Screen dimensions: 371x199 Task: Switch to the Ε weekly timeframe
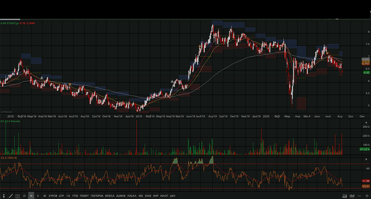(x=38, y=196)
